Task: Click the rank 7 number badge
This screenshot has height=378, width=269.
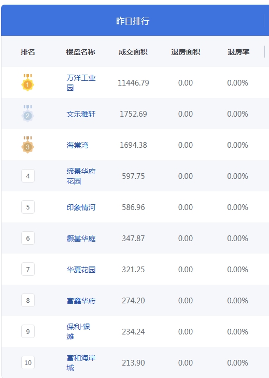Action: (28, 269)
